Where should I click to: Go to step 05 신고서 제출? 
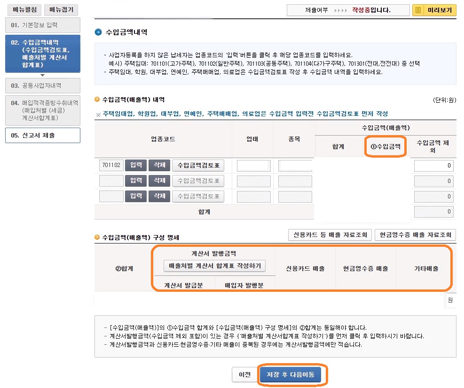tap(42, 135)
